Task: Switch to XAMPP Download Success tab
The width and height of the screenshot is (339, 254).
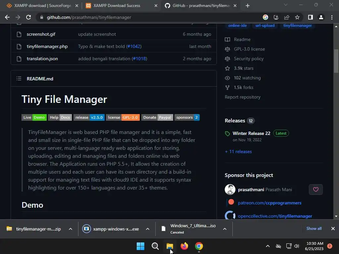Action: click(x=121, y=6)
